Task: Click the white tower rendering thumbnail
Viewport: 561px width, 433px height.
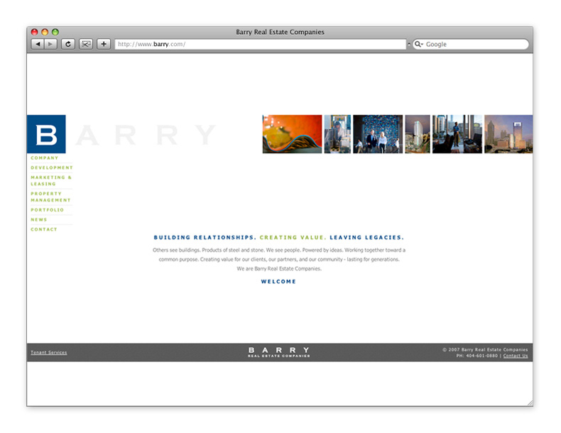Action: click(418, 134)
